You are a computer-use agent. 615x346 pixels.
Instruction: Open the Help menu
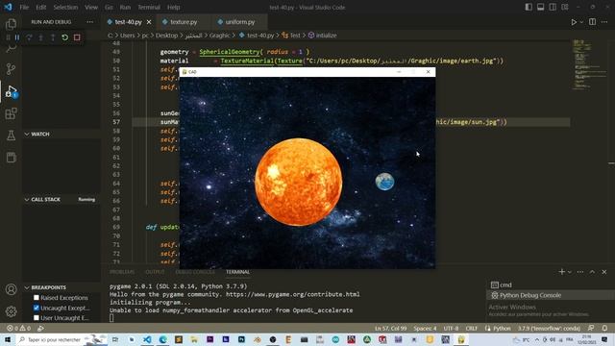pos(173,7)
